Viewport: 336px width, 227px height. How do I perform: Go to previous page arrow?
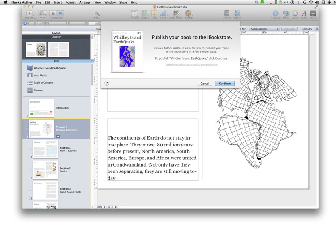coord(109,207)
